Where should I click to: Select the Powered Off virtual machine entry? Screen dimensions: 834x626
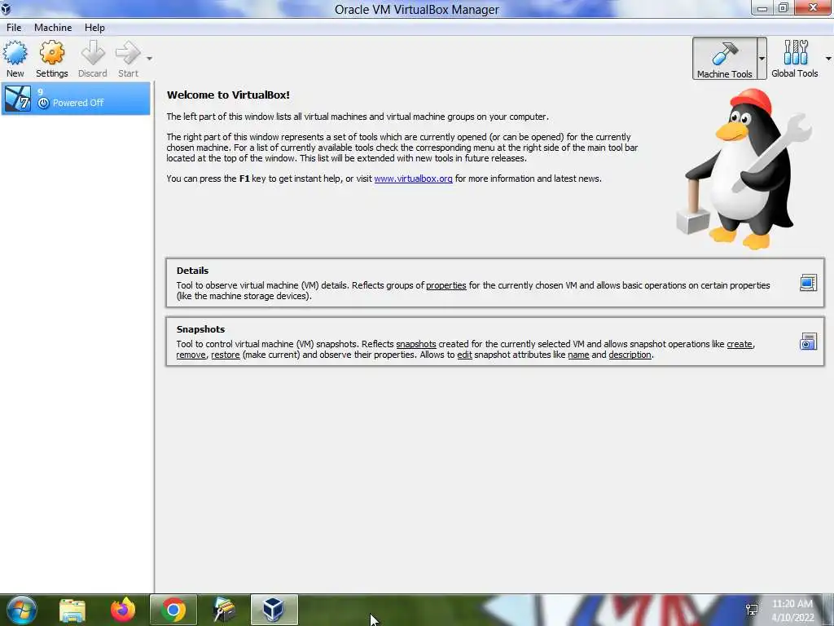pyautogui.click(x=76, y=99)
